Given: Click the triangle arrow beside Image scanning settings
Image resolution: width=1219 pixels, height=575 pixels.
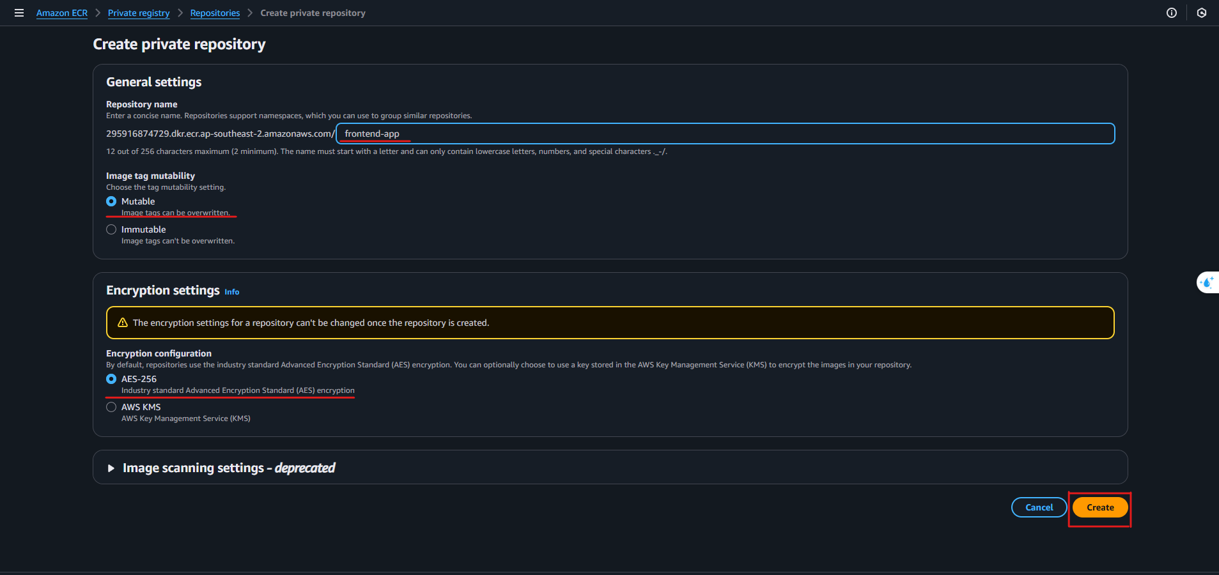Looking at the screenshot, I should pyautogui.click(x=111, y=468).
